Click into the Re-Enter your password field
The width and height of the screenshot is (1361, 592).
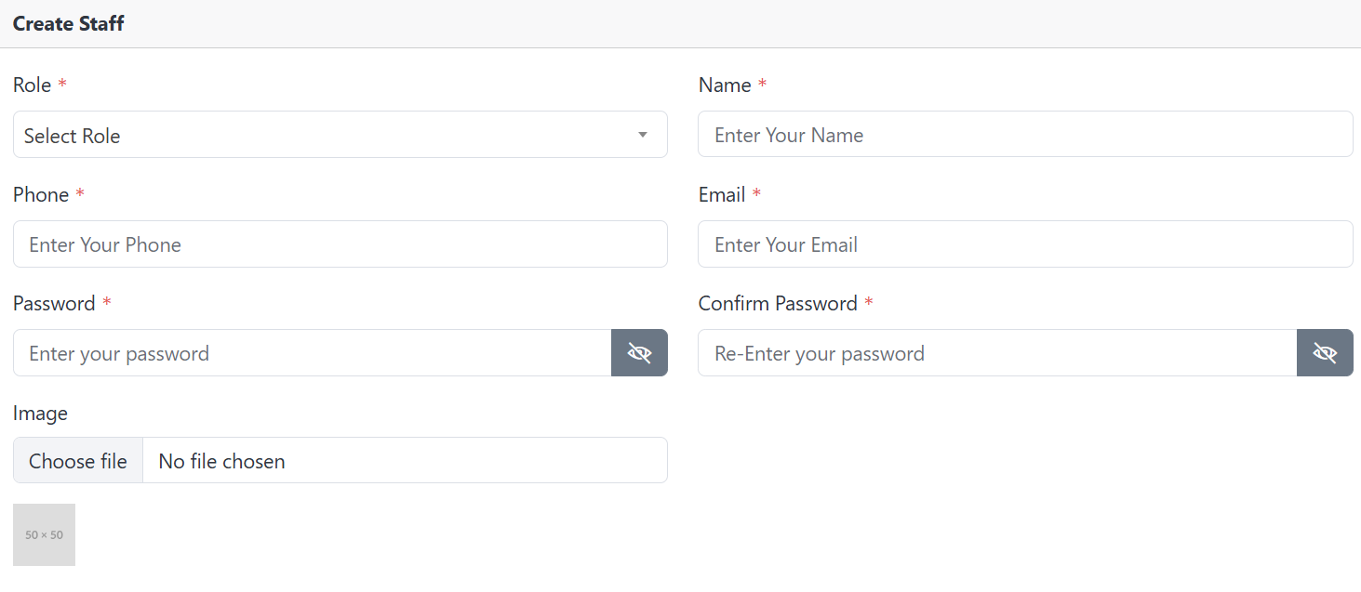pos(997,353)
